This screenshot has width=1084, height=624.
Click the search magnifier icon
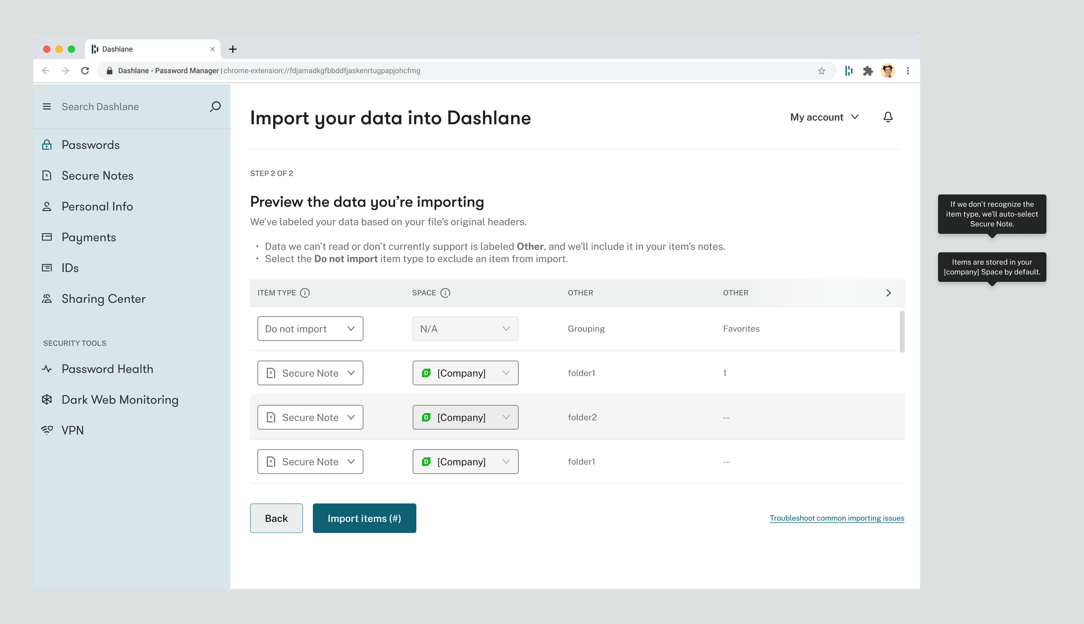(215, 107)
